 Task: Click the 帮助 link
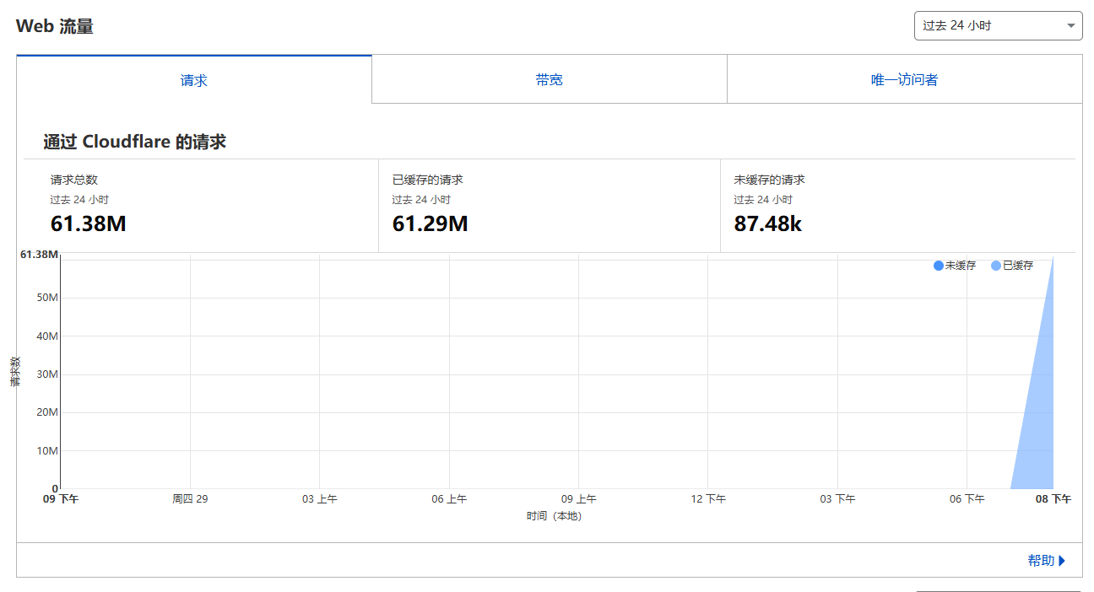[1041, 561]
